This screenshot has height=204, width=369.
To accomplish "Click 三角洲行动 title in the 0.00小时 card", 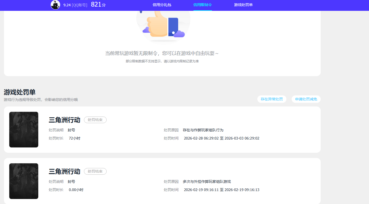I will coord(64,171).
